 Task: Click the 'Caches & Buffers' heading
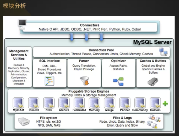click(153, 61)
